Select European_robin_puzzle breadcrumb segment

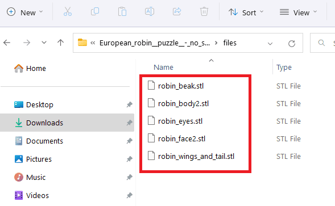155,43
